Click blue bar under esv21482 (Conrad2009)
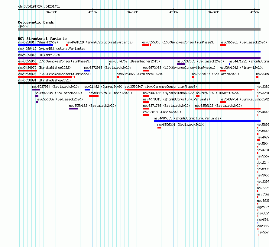Screen dimensions: 269x247 point(87,90)
